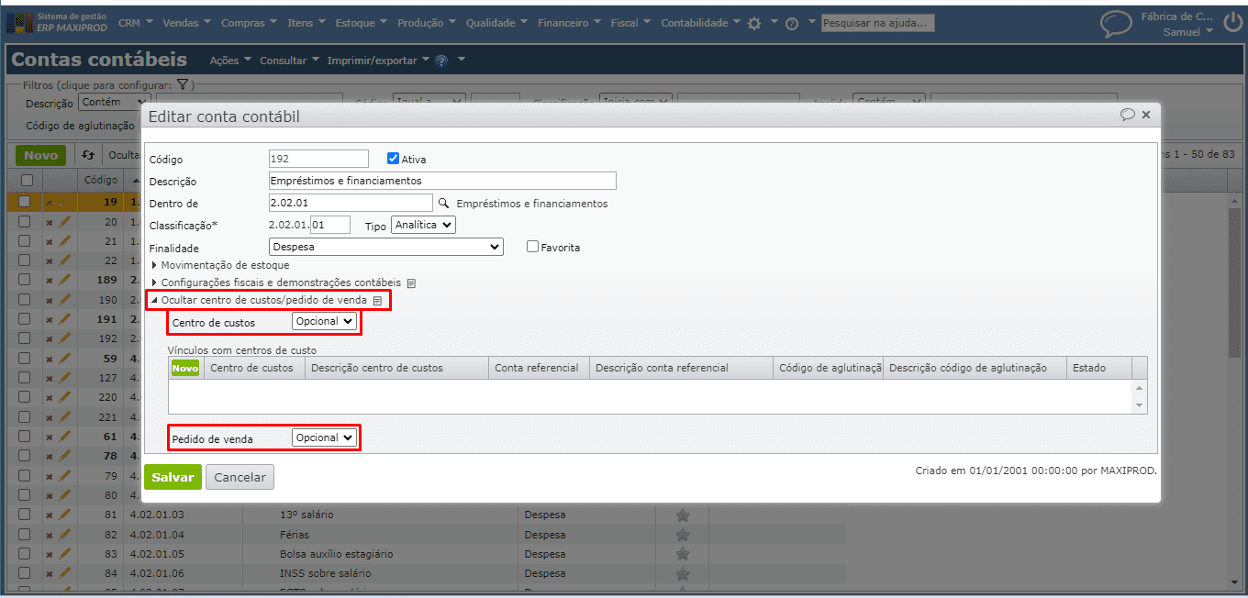
Task: Delete row code 127 with x icon
Action: pyautogui.click(x=50, y=378)
